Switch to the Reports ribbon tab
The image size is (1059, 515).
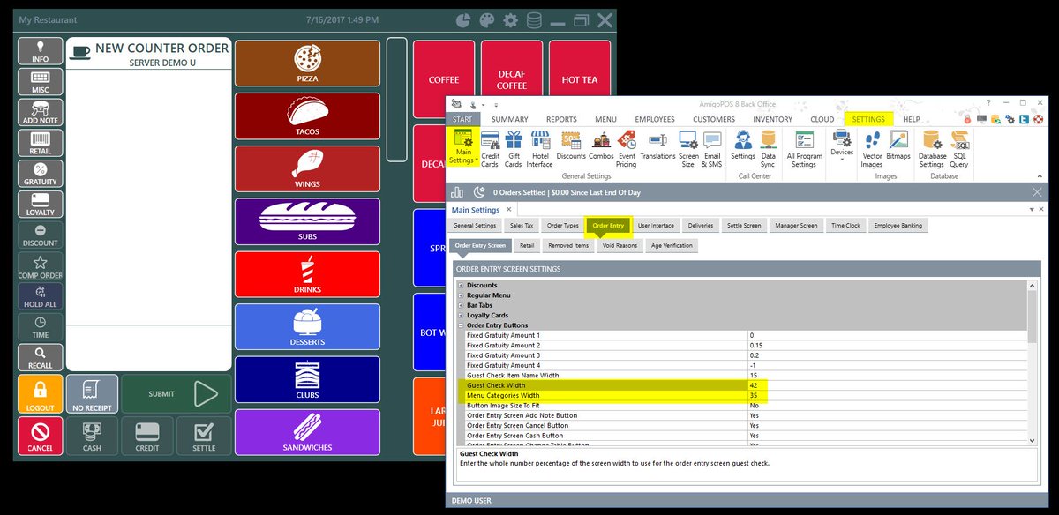[561, 119]
